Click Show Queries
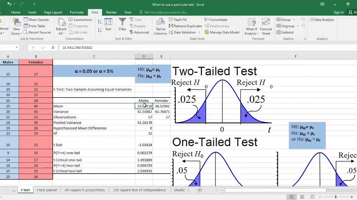357x200 pixels. pos(36,20)
